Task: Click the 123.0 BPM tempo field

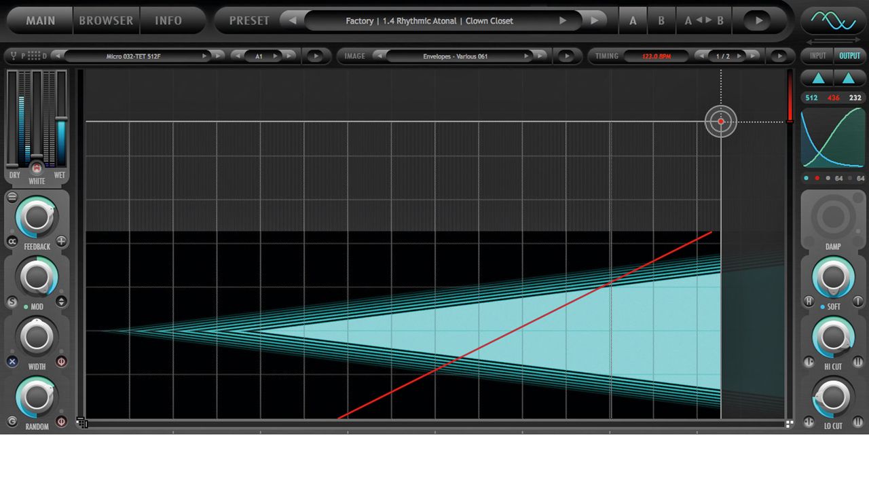Action: point(657,56)
